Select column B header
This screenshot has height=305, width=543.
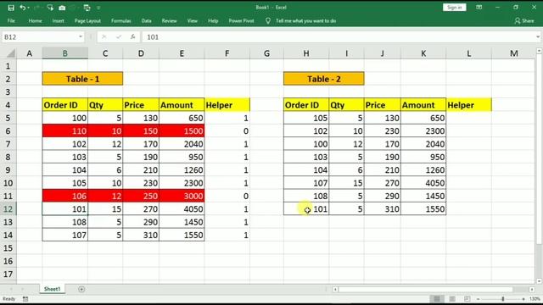(64, 53)
